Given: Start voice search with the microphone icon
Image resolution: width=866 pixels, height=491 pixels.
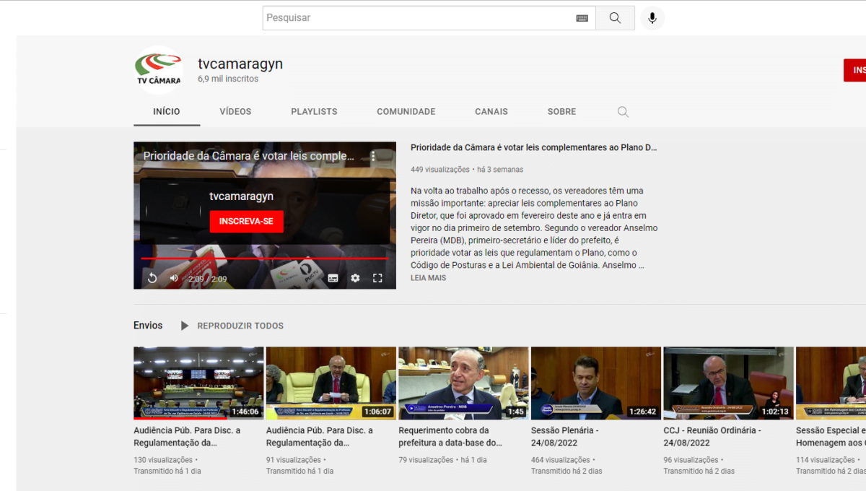Looking at the screenshot, I should pyautogui.click(x=652, y=18).
